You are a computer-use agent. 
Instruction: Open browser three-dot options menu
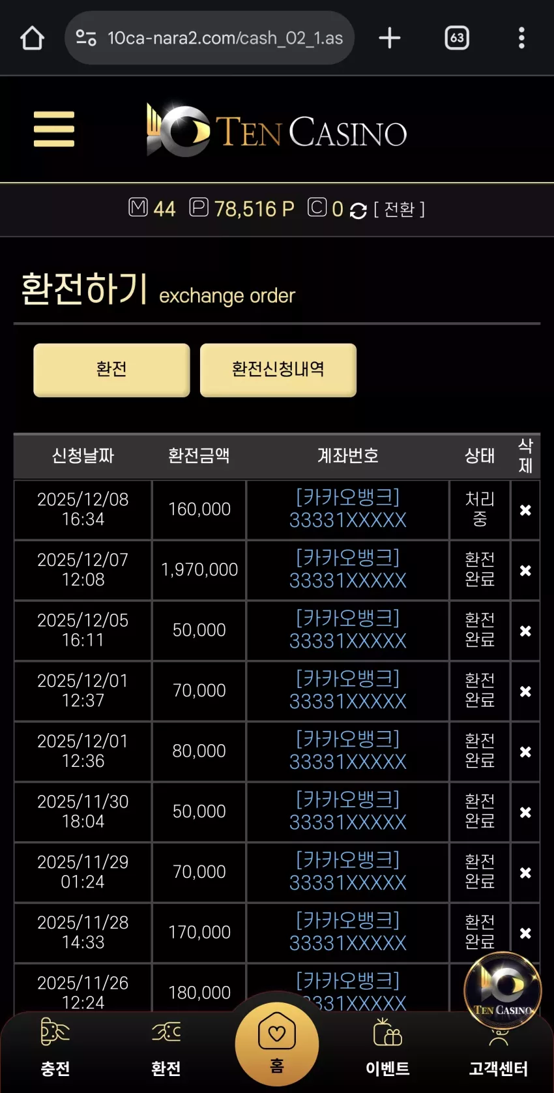coord(521,38)
